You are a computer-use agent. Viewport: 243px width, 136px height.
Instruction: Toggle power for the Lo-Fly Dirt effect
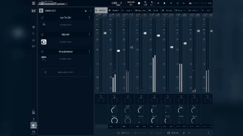pos(42,18)
